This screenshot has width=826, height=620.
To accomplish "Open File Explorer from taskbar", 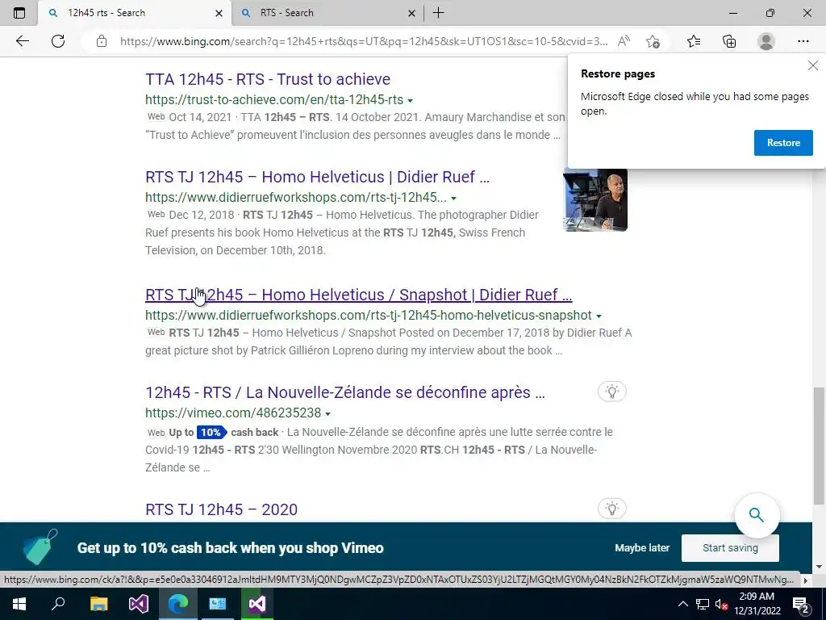I will point(98,604).
